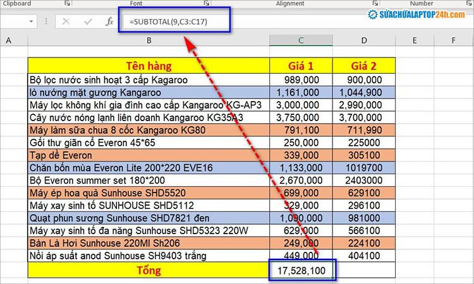Image resolution: width=474 pixels, height=284 pixels.
Task: Select the total cell 17,528,100
Action: (302, 270)
